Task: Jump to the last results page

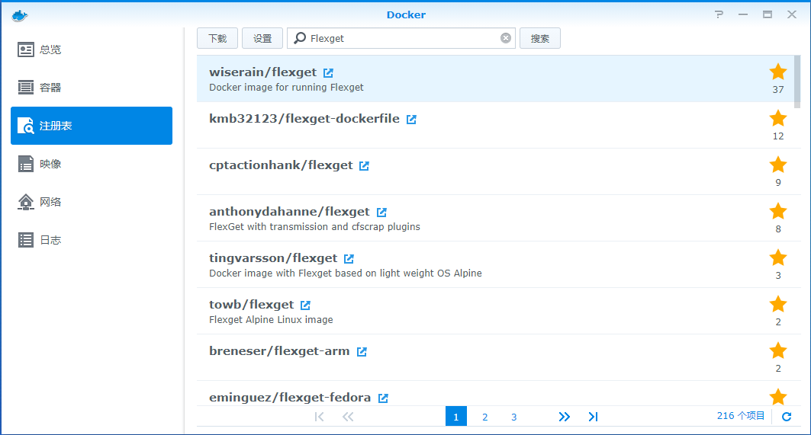Action: coord(593,417)
